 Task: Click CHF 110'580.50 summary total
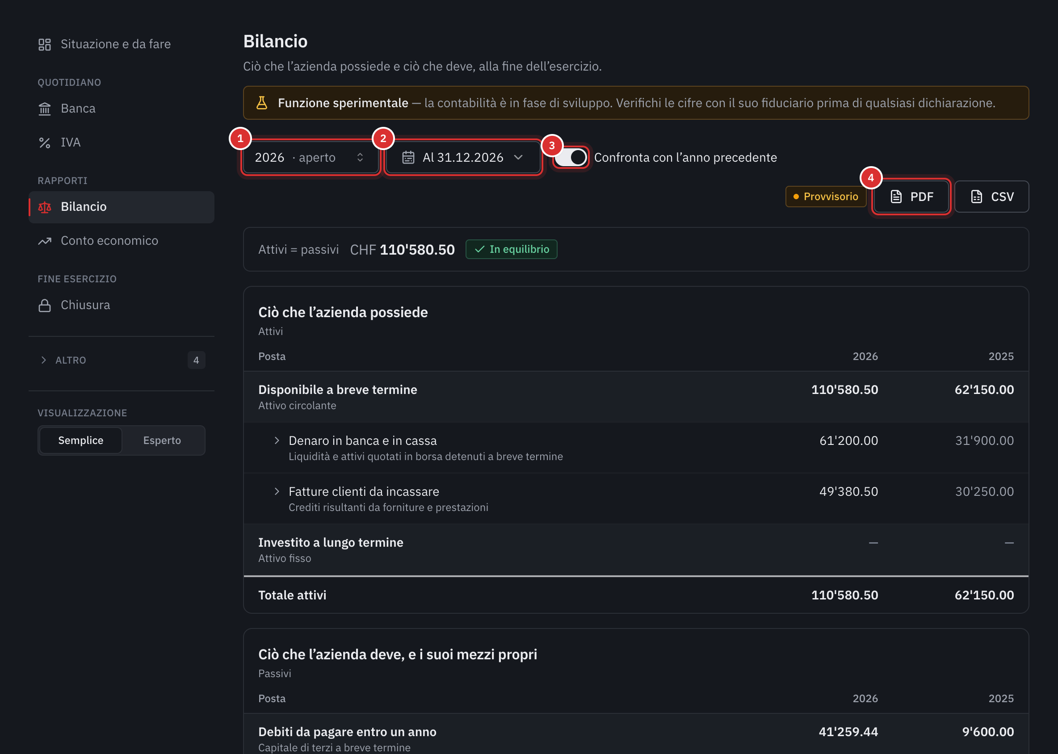tap(402, 250)
